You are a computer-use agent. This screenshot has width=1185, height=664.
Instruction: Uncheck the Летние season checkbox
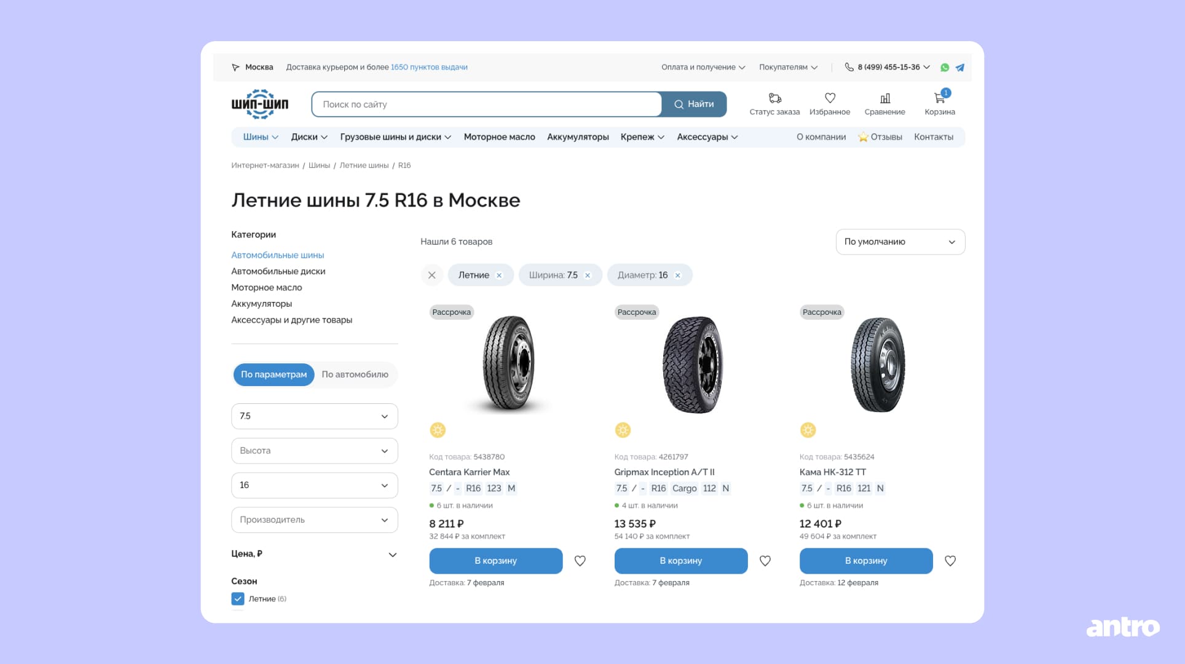pos(238,599)
